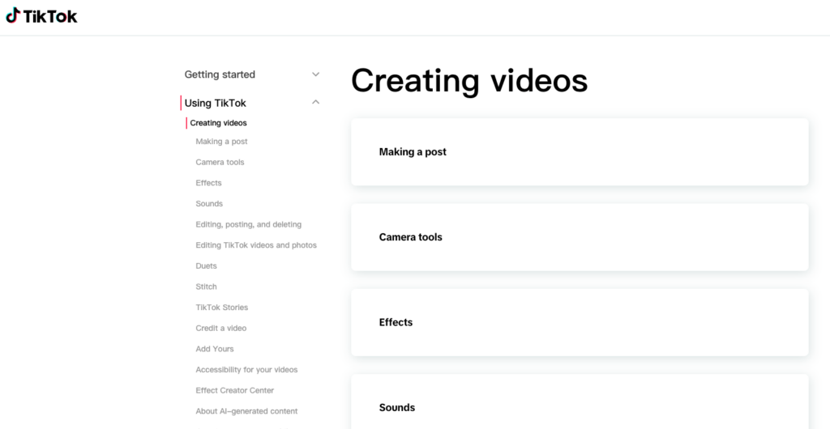The width and height of the screenshot is (830, 429).
Task: Collapse the Using TikTok section chevron
Action: [315, 102]
